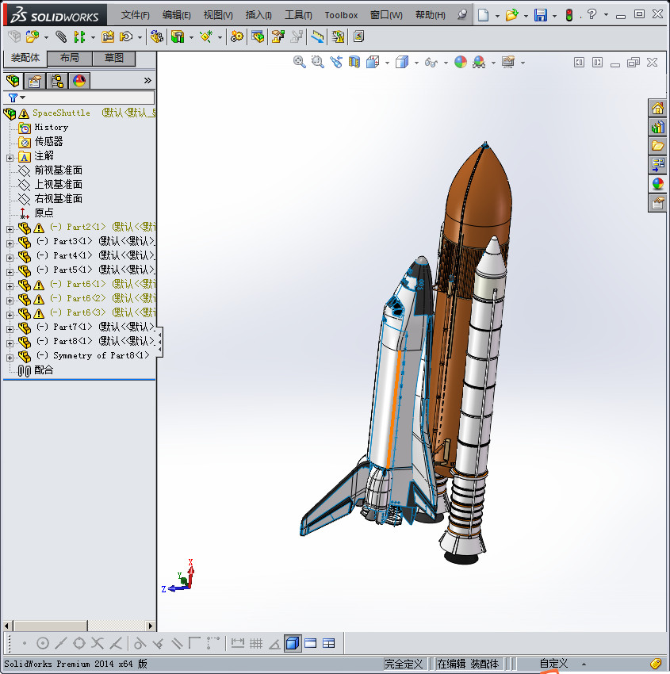Screen dimensions: 670x674
Task: Click the 自定义 status bar units
Action: tap(553, 664)
